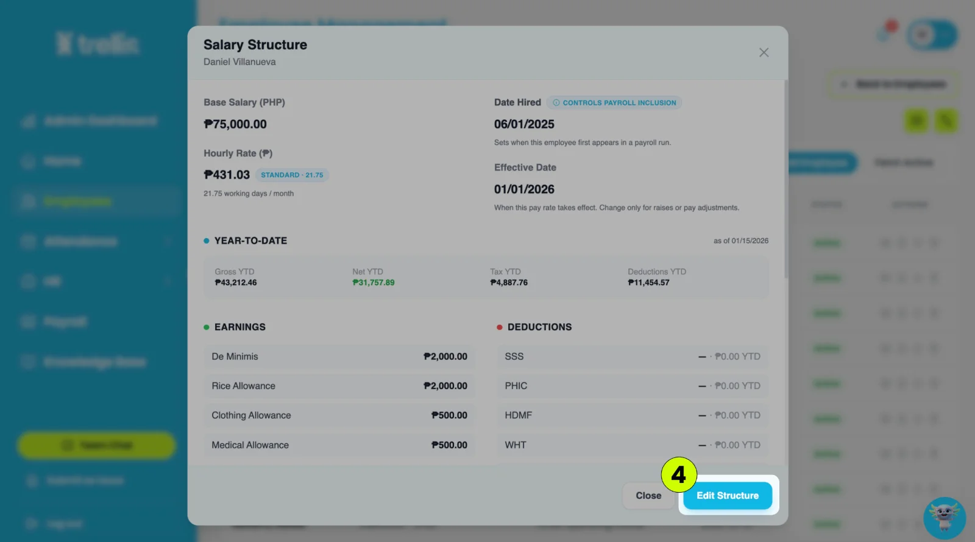Click the as of 01/15/2026 date label

click(x=741, y=241)
